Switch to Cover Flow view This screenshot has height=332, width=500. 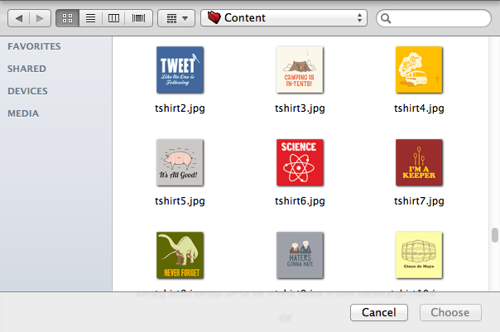tap(137, 17)
